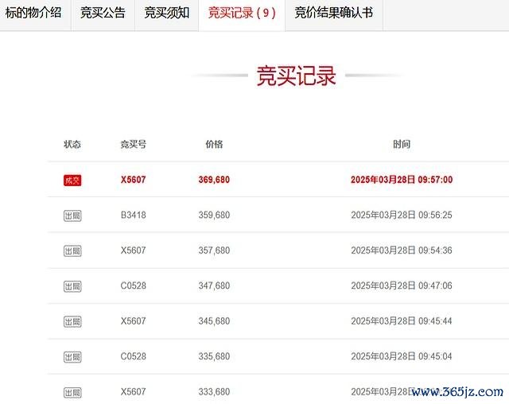
Task: Select the timestamp ending 09:56:25
Action: pyautogui.click(x=402, y=215)
